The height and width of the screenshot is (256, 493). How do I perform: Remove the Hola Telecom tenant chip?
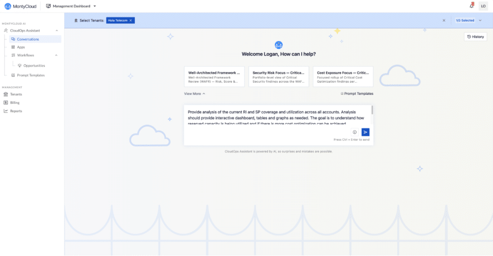click(x=131, y=21)
